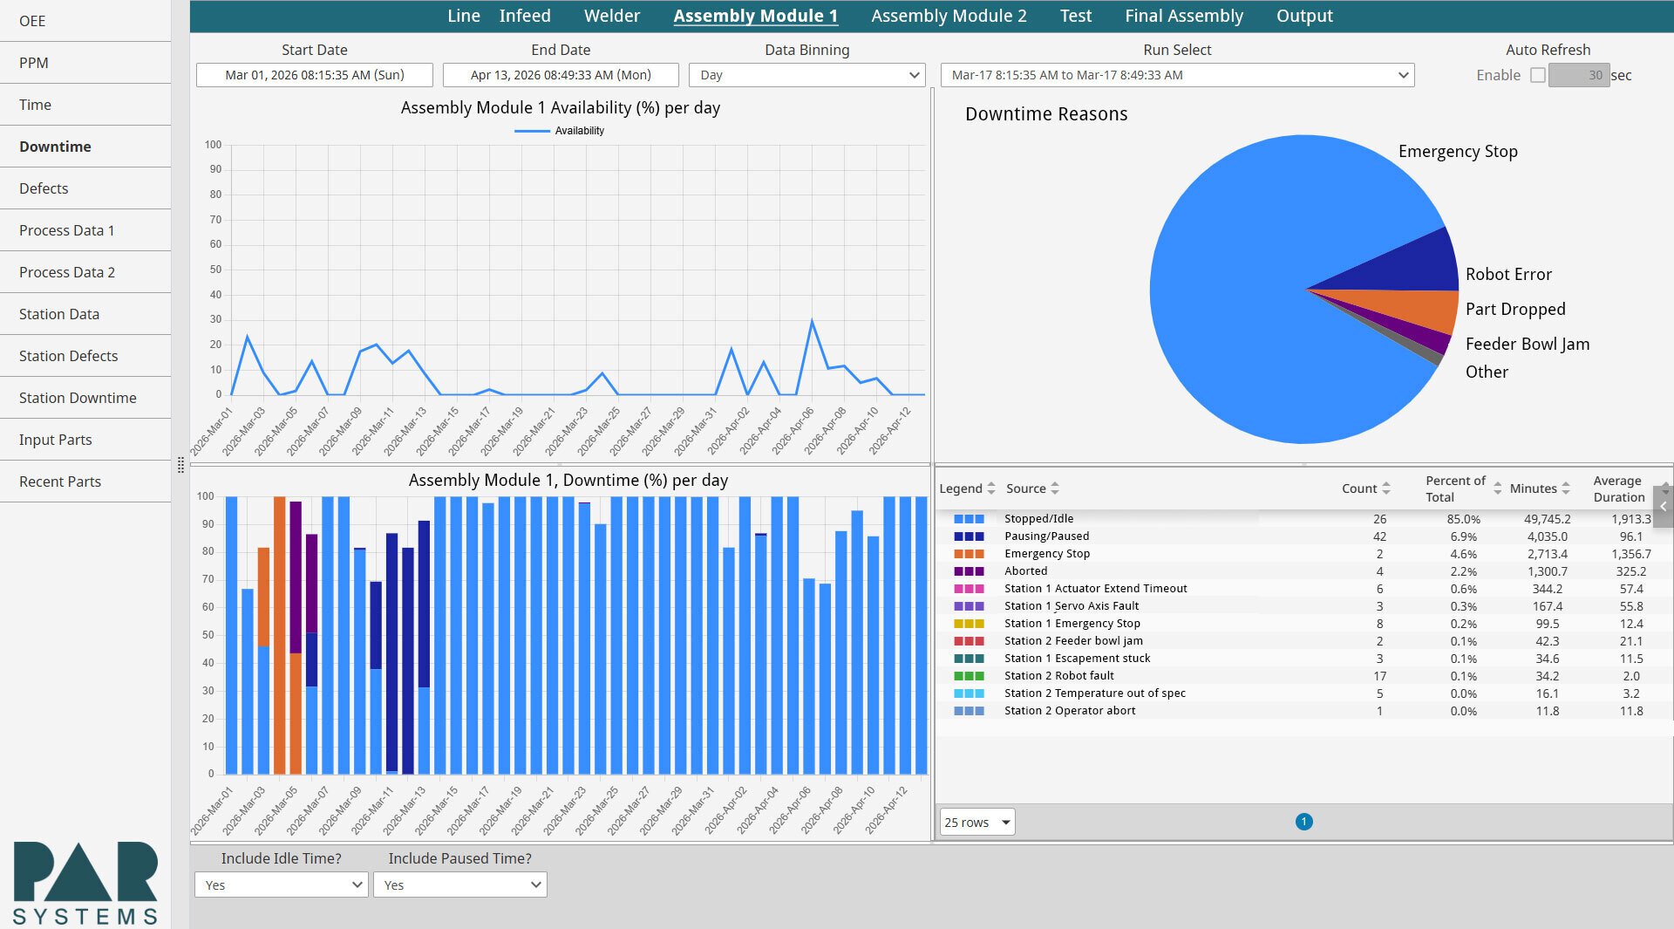The image size is (1674, 929).
Task: Click the Emergency Stop pie slice label
Action: pos(1458,151)
